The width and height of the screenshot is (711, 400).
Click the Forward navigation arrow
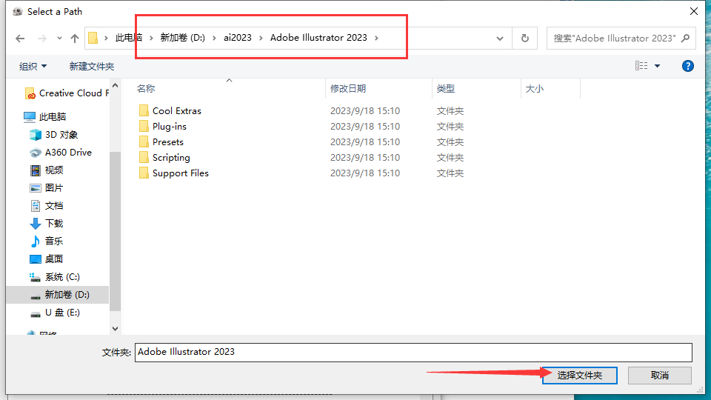41,39
